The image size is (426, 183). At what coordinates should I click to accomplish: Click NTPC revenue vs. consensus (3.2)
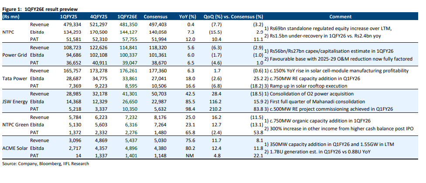258,24
